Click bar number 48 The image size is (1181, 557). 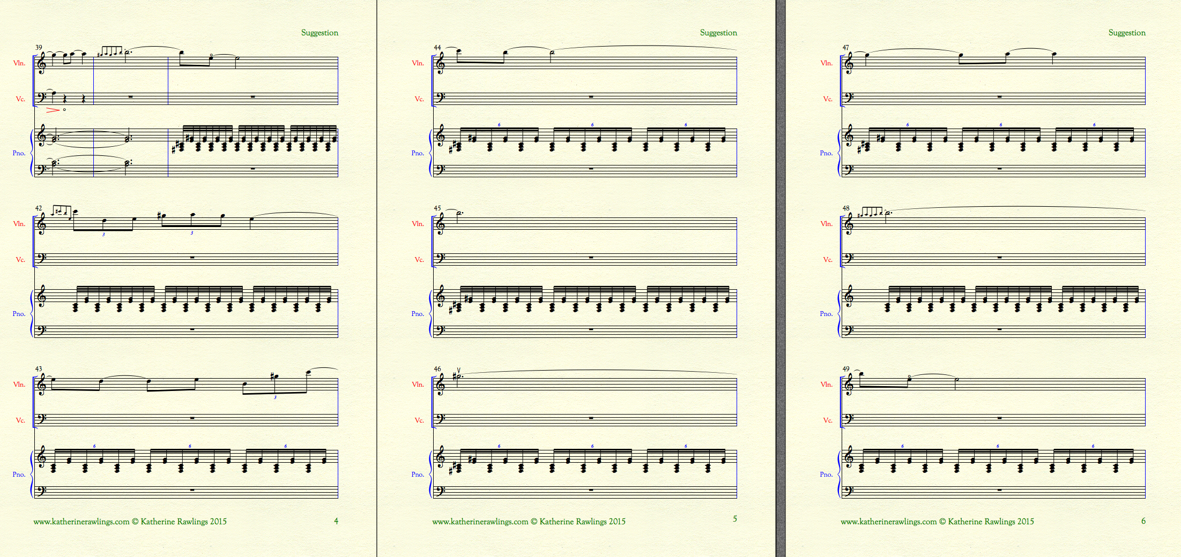click(846, 208)
